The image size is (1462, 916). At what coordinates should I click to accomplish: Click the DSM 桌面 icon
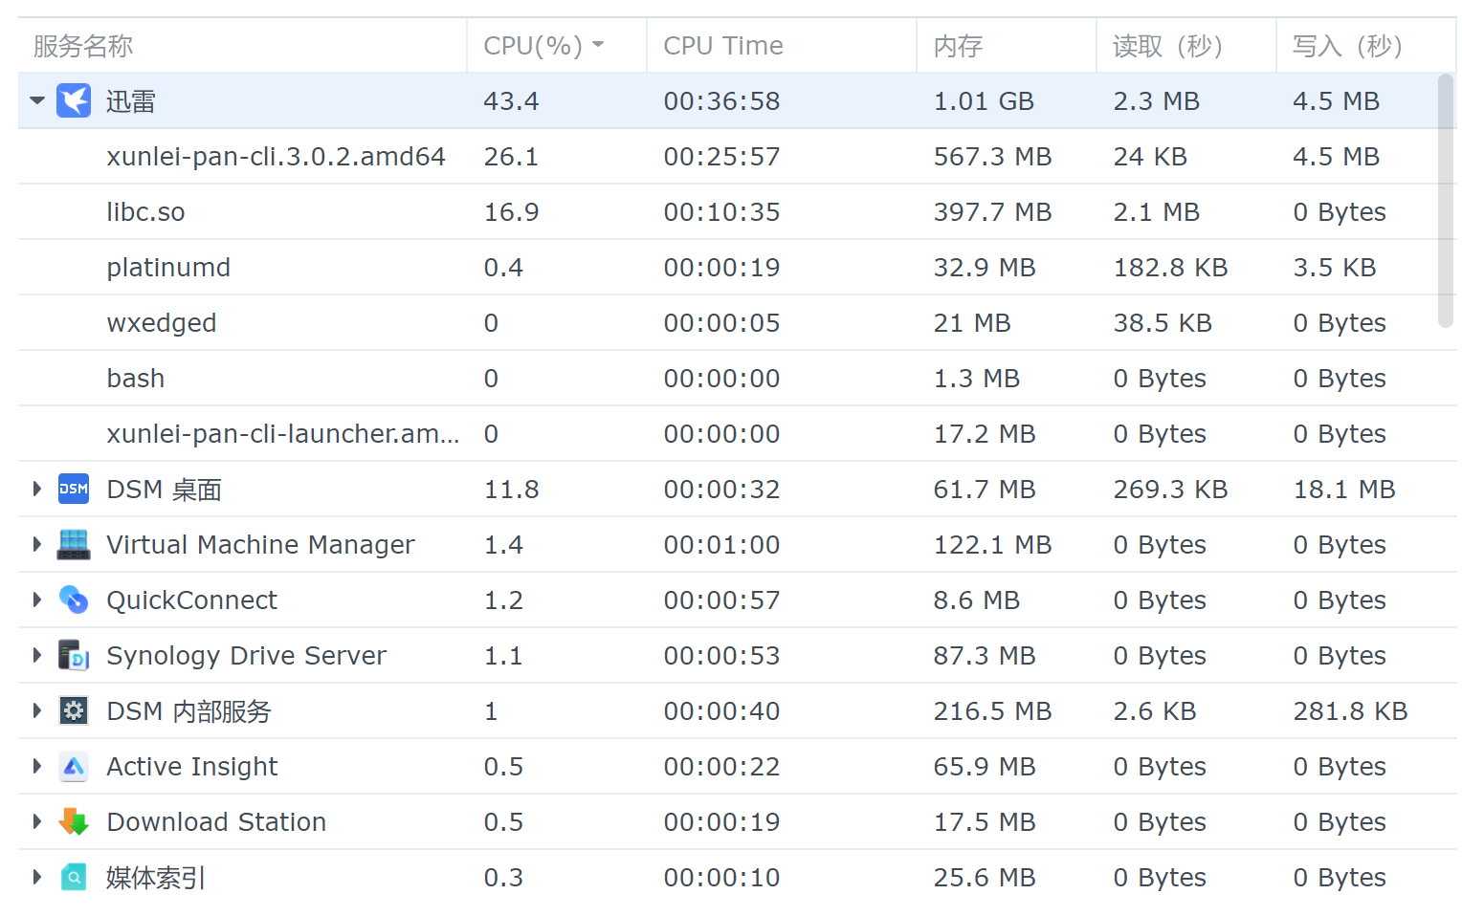(x=74, y=489)
